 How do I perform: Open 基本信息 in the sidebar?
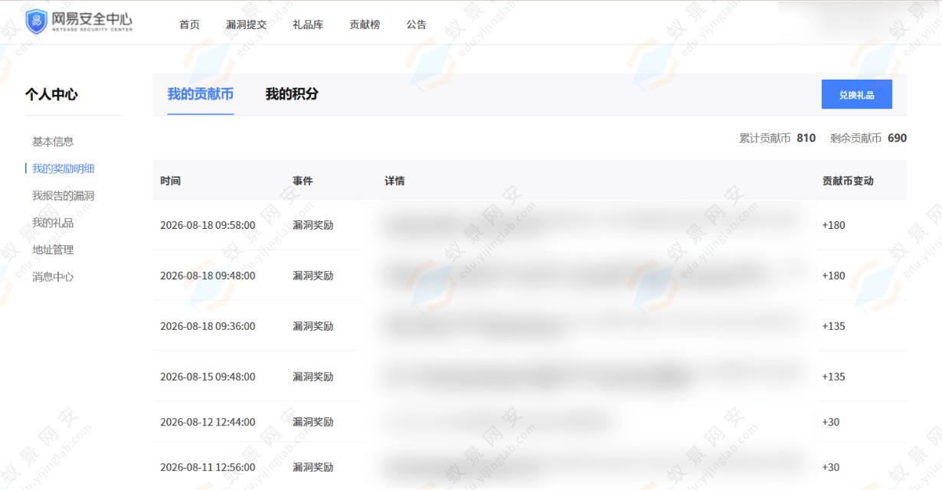point(53,142)
